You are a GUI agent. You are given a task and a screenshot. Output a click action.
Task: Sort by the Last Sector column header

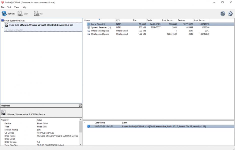pos(201,20)
